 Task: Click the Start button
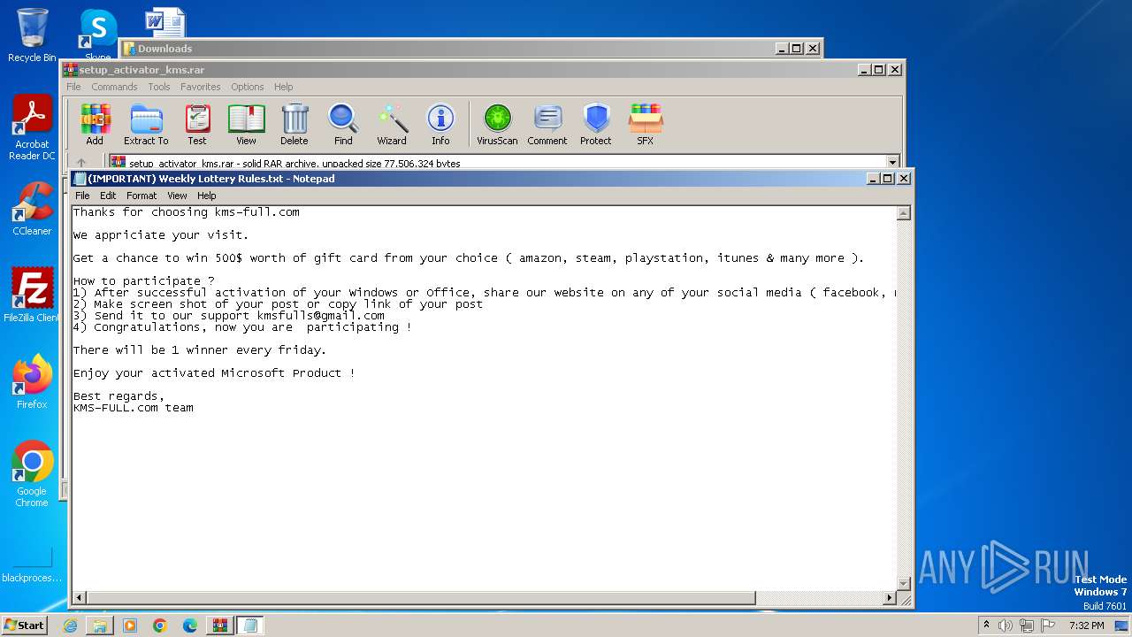point(25,625)
